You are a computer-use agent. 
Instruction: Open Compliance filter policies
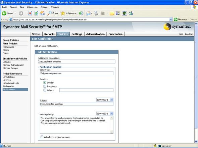9,47
